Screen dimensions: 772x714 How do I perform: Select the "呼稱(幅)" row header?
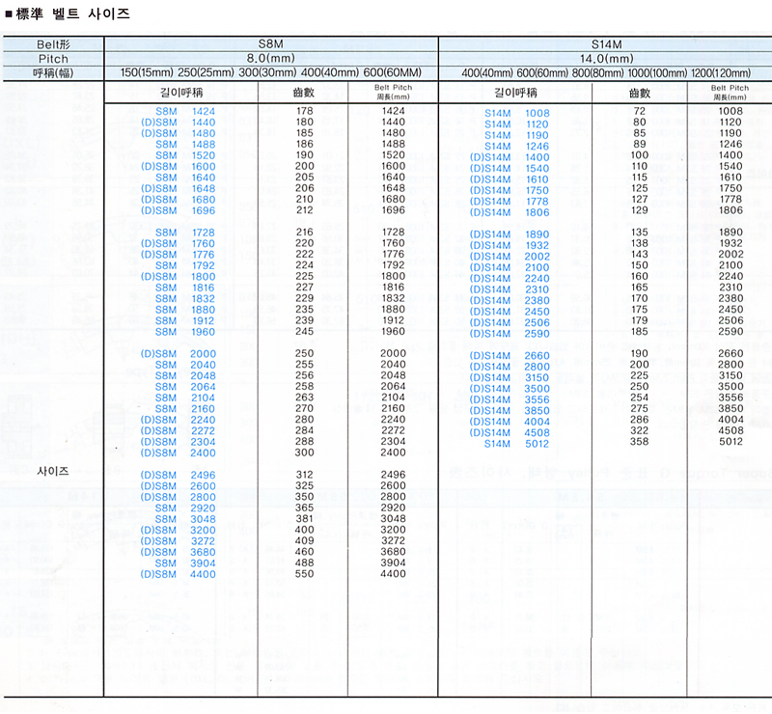coord(53,73)
